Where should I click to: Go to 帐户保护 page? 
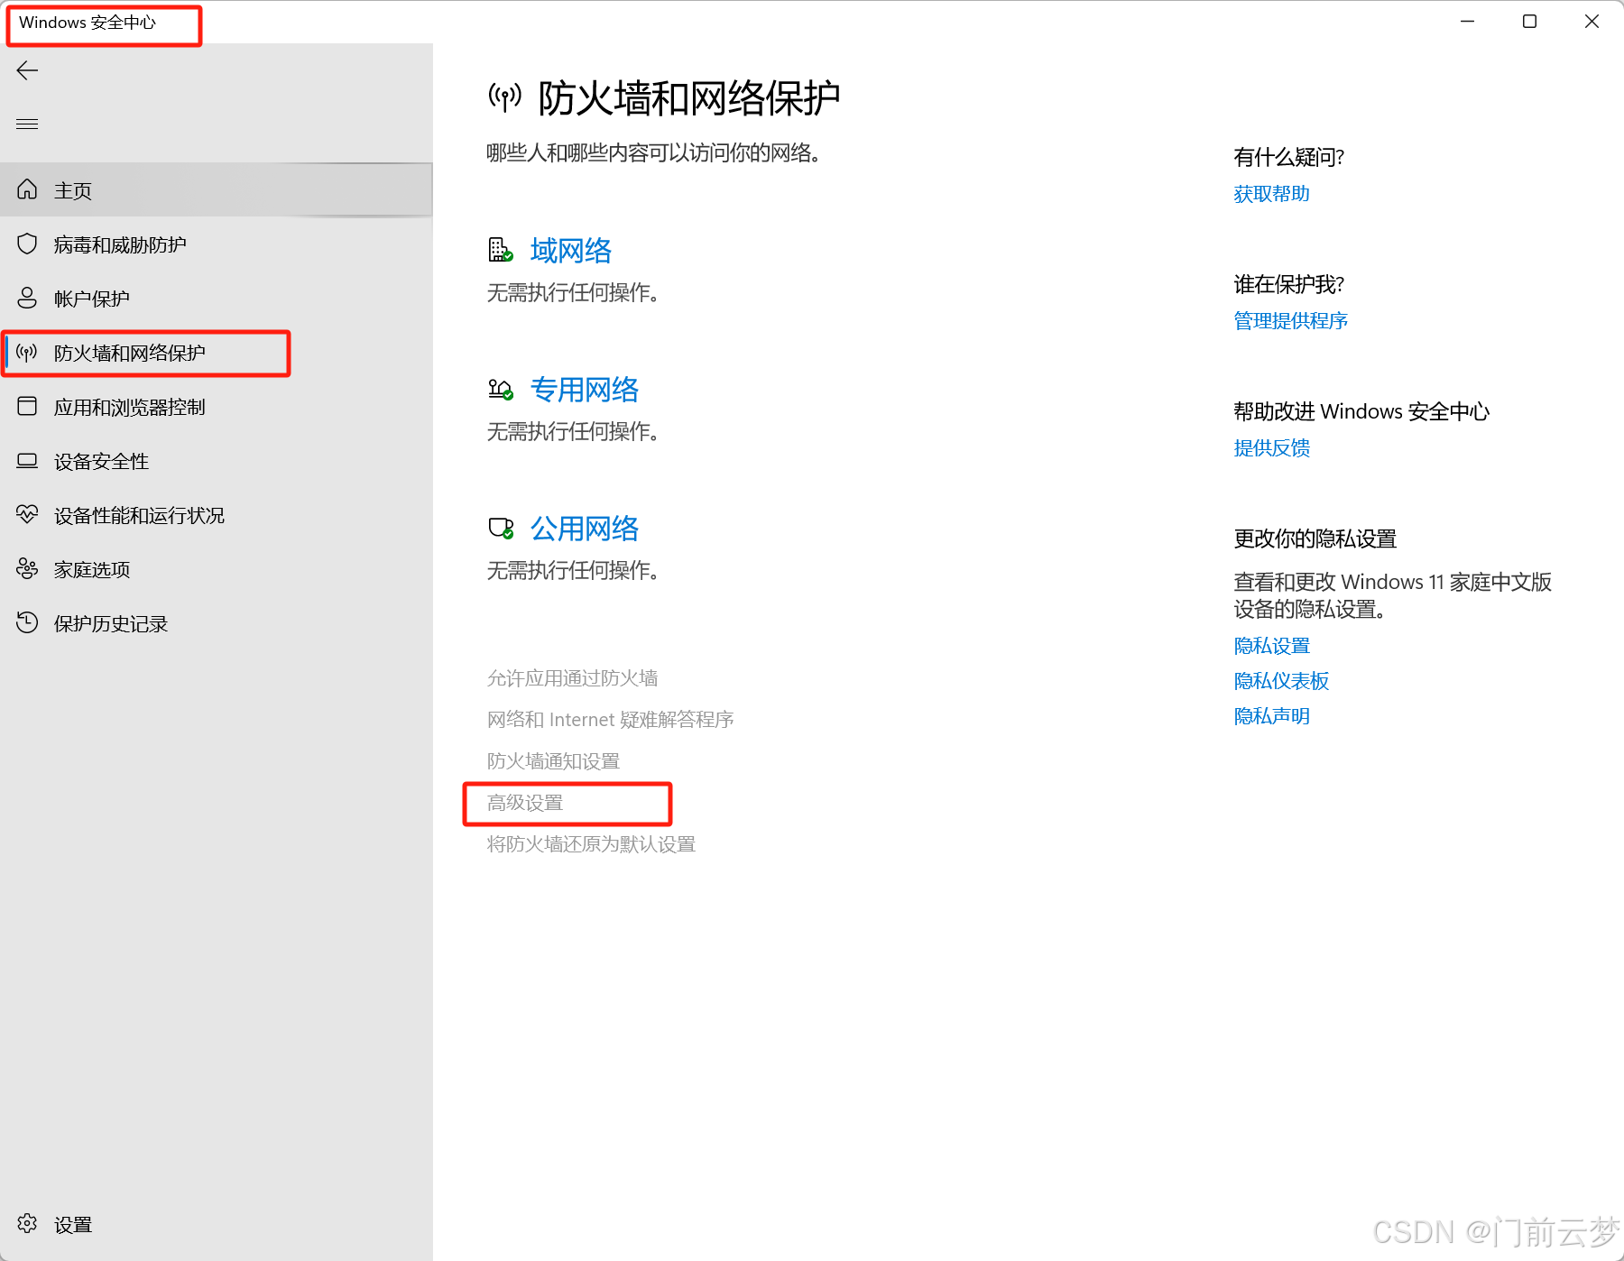click(217, 298)
